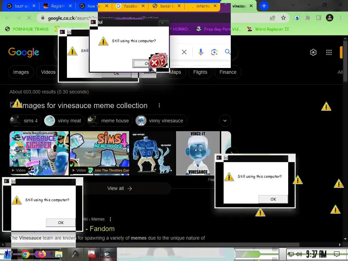Expand more image filter chips with the chevron

[225, 121]
